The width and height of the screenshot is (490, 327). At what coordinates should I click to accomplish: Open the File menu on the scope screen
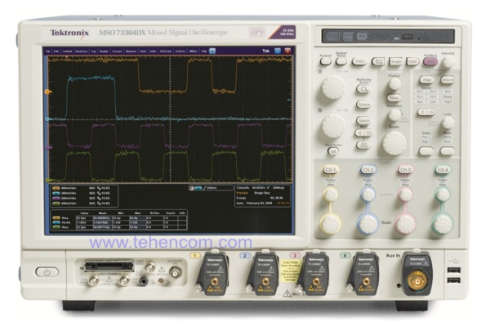click(48, 51)
